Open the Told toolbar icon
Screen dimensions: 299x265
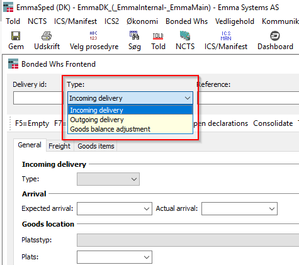pyautogui.click(x=158, y=36)
